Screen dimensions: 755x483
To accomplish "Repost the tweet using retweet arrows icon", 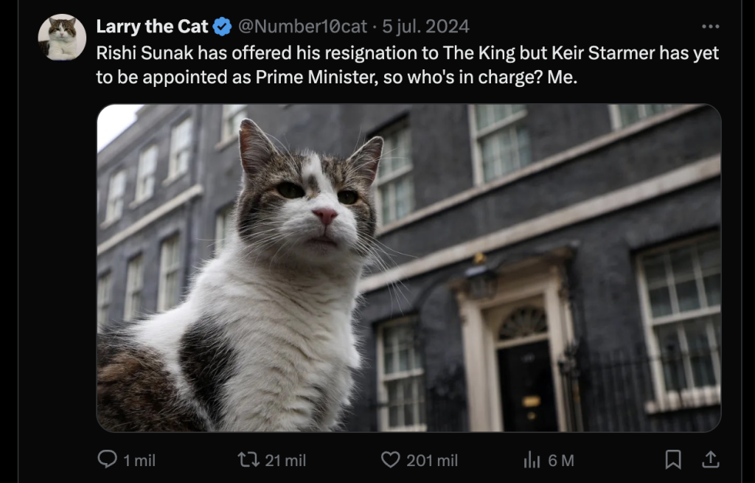I will [248, 459].
